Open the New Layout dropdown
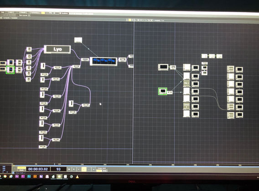This screenshot has width=259, height=191. (24, 15)
